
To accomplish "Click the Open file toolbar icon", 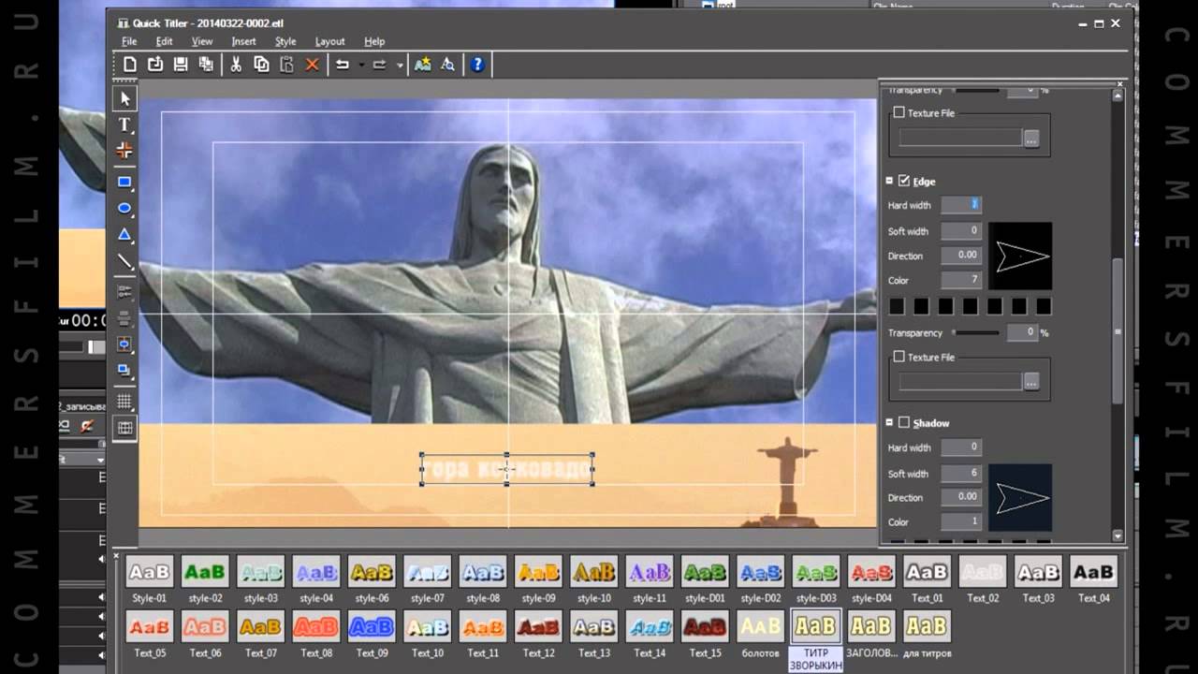I will [155, 65].
